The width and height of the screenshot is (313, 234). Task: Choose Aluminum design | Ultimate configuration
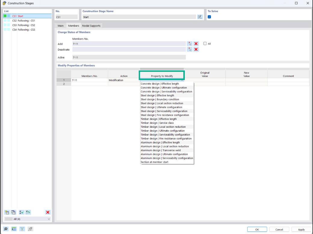coord(167,154)
